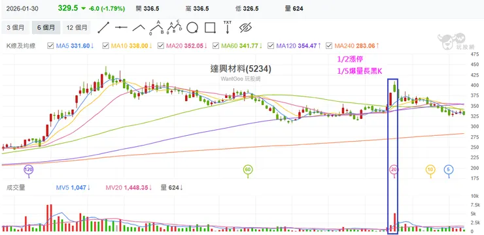
Task: Toggle hide drawings eye icon
Action: [245, 27]
